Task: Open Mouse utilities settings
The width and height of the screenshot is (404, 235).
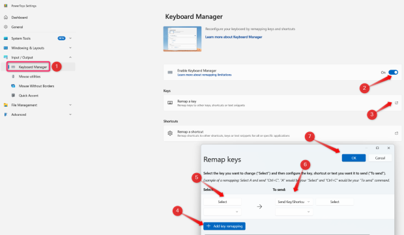Action: [x=29, y=76]
